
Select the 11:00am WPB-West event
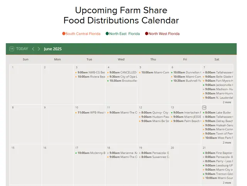[91, 113]
